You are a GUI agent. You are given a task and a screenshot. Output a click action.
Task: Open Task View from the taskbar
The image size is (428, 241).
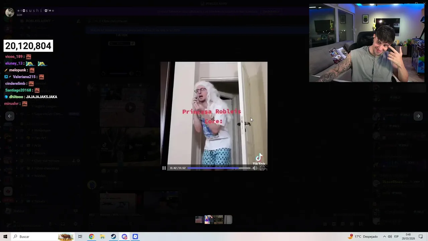[x=80, y=237]
